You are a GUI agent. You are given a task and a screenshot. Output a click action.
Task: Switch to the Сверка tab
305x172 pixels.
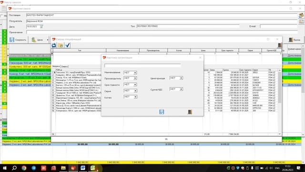tap(65, 66)
